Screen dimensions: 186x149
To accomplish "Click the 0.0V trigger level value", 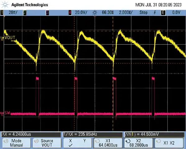I will pos(176,12).
